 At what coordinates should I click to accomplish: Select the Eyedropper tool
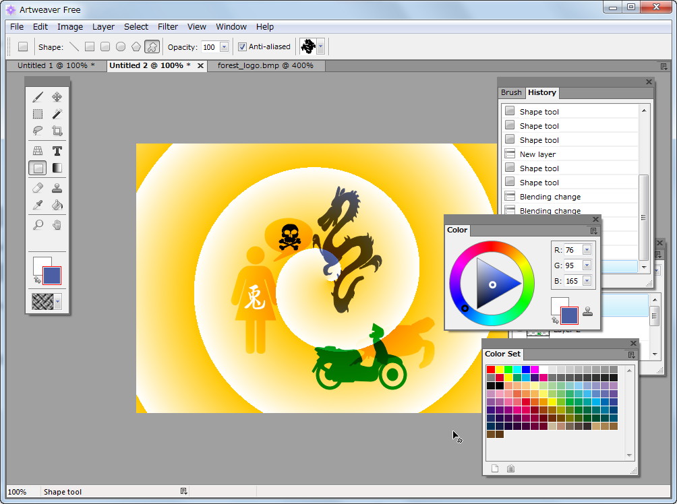[38, 205]
